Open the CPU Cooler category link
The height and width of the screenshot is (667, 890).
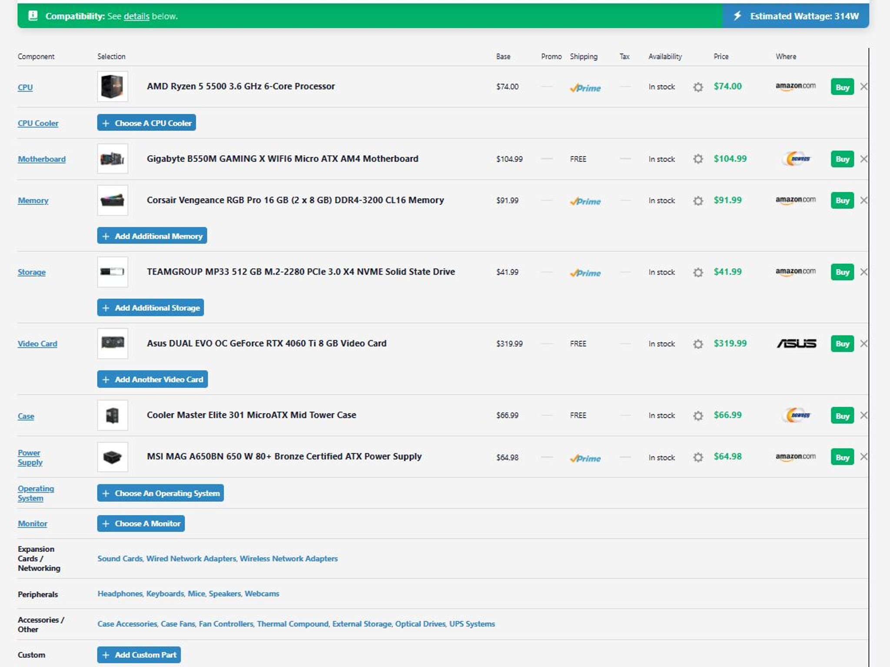coord(38,123)
